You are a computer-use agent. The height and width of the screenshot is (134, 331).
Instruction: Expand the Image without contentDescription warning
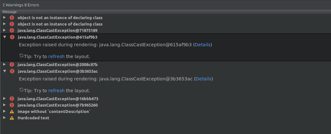[x=4, y=111]
